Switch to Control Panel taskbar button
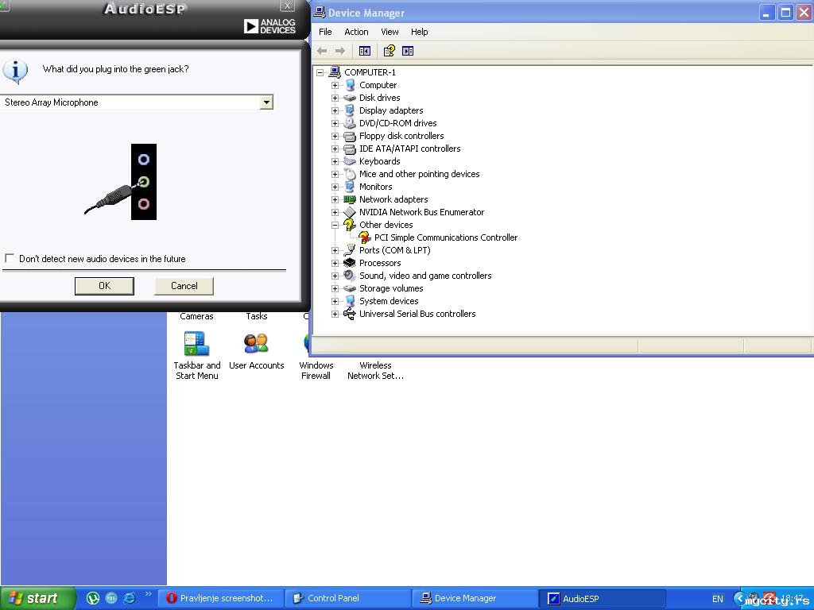Image resolution: width=814 pixels, height=610 pixels. click(347, 598)
